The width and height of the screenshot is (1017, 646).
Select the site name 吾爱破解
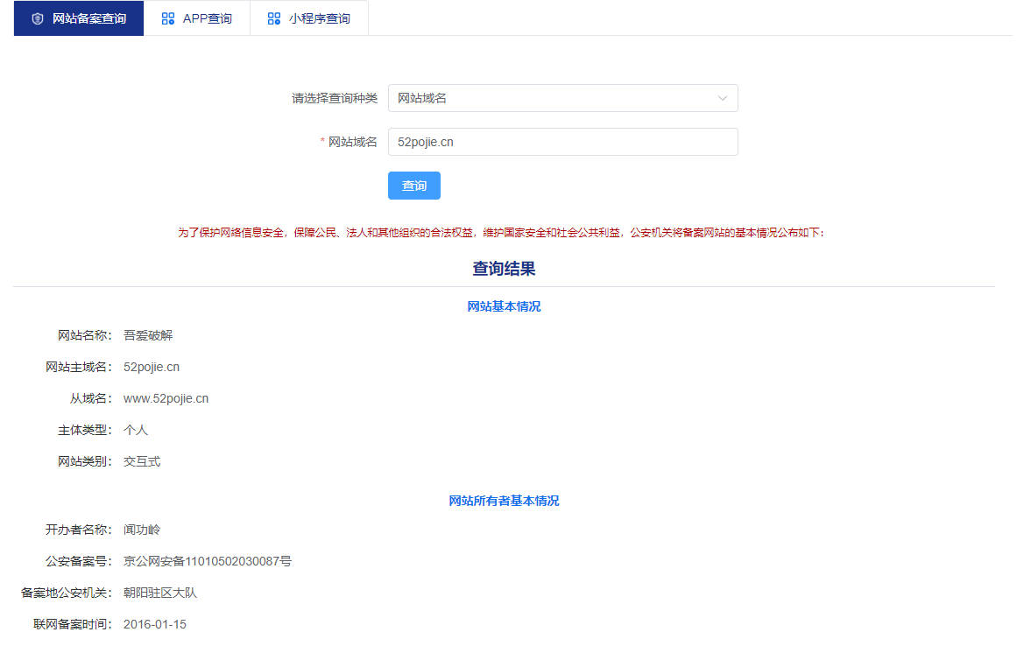(148, 335)
